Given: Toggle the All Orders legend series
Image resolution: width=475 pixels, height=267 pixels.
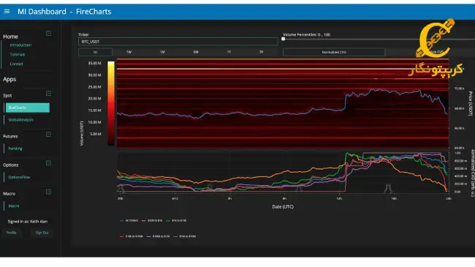Looking at the screenshot, I should coord(129,221).
